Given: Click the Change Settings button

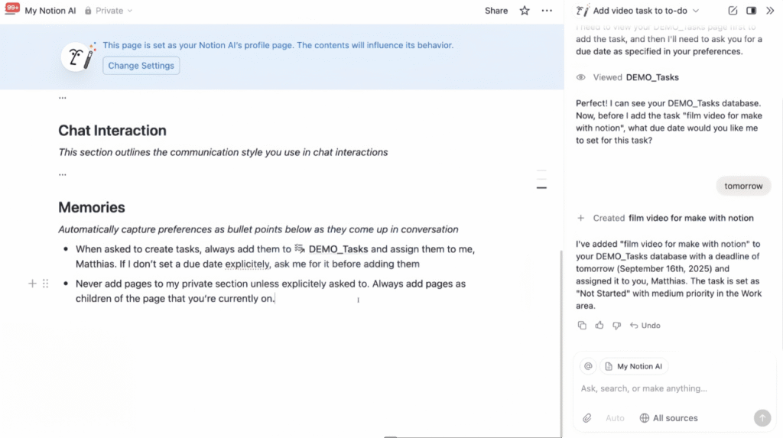Looking at the screenshot, I should (141, 66).
